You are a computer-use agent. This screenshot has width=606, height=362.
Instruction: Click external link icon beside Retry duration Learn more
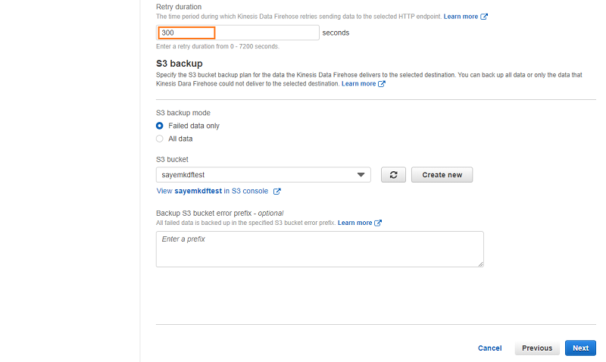(484, 17)
